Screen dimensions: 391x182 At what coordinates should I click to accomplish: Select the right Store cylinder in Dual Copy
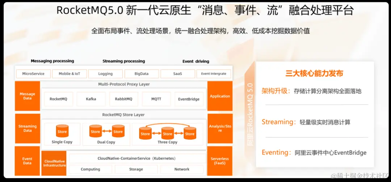point(118,131)
